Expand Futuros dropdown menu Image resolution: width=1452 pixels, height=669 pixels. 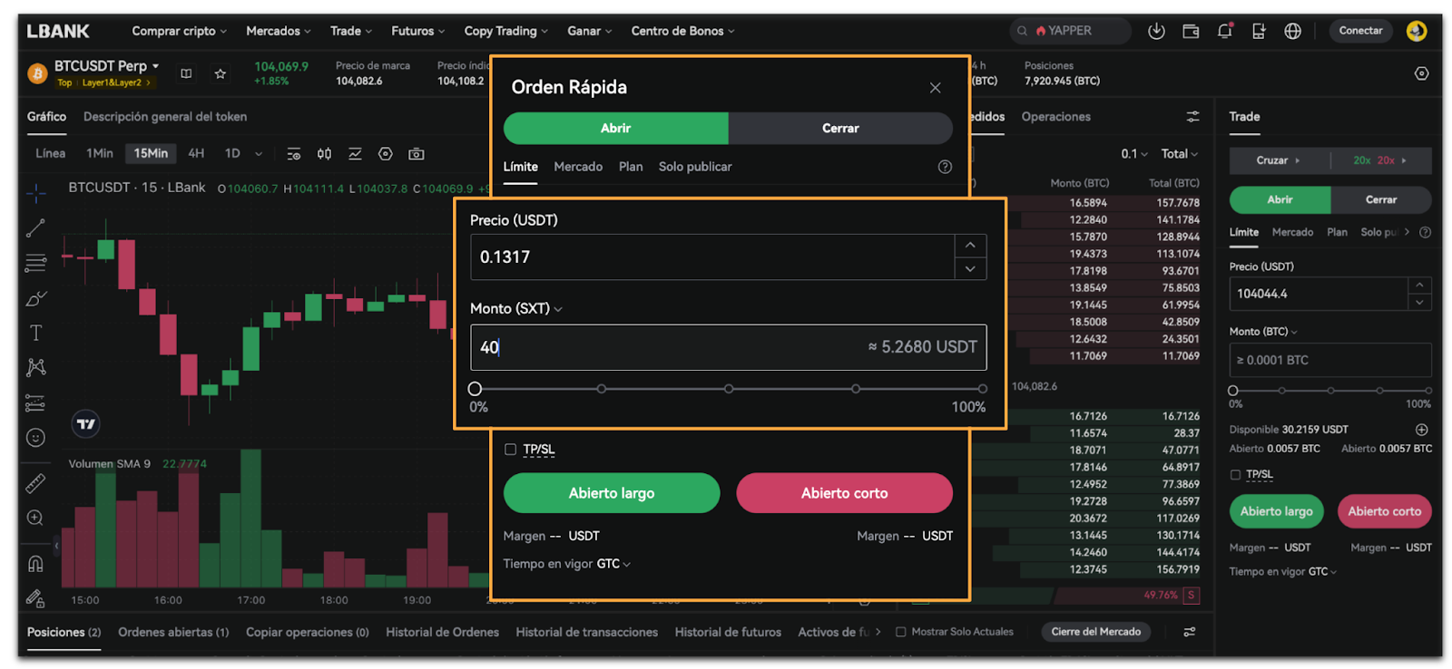[x=418, y=31]
